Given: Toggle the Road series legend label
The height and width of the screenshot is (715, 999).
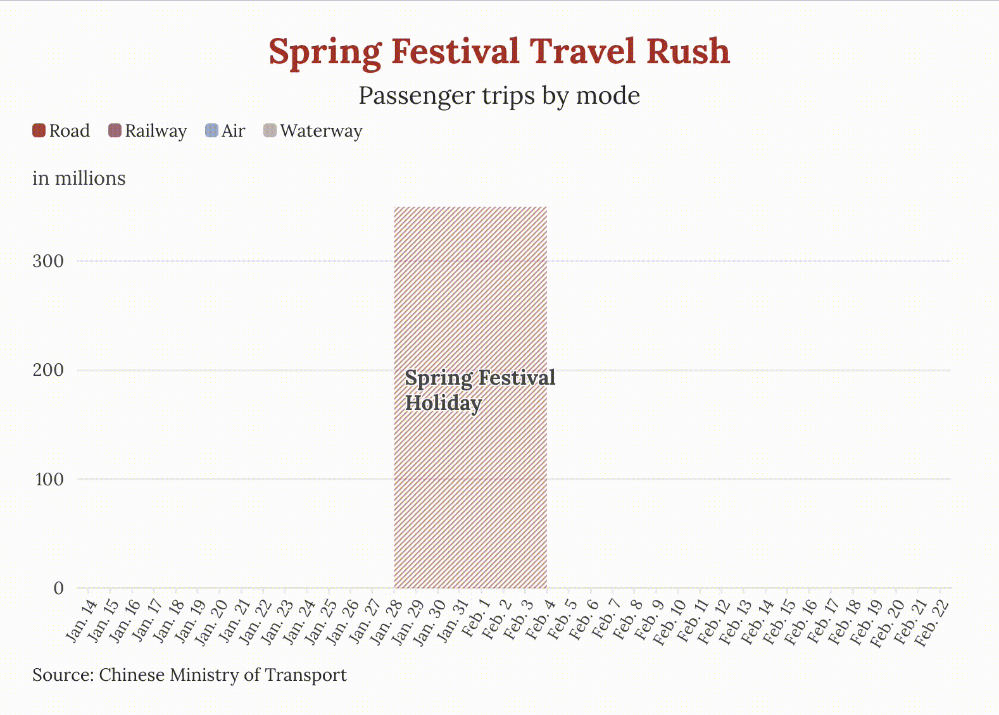Looking at the screenshot, I should coord(70,131).
